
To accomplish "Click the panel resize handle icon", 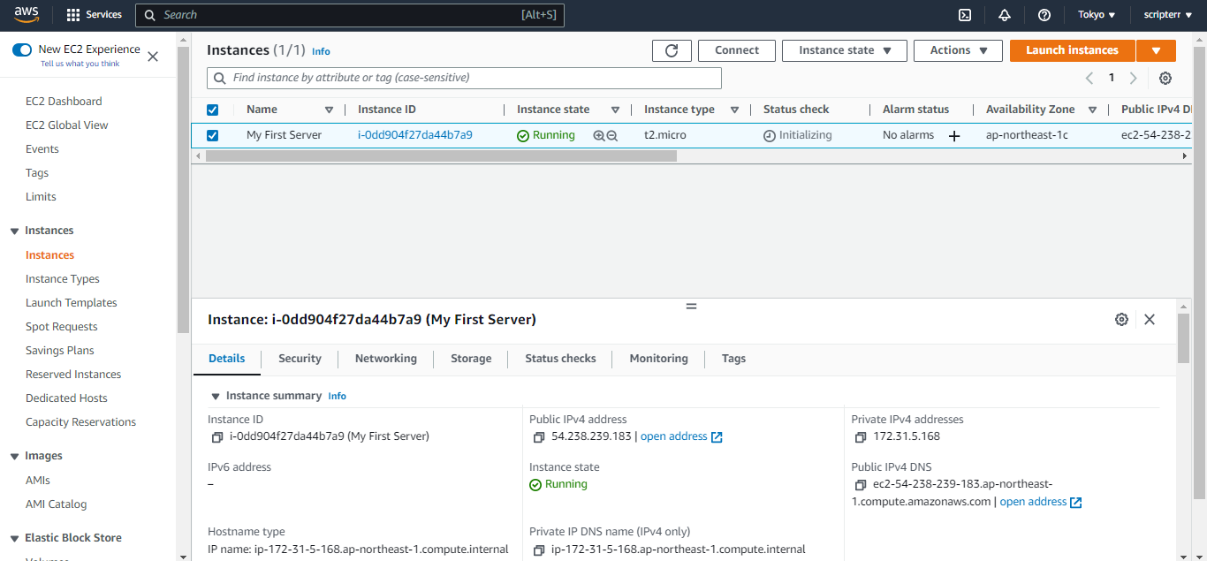I will [x=692, y=306].
